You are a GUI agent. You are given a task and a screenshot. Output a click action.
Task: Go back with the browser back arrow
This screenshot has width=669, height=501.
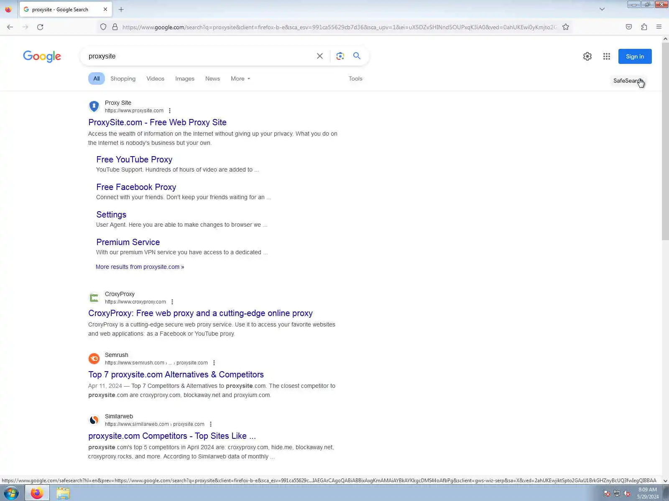10,27
